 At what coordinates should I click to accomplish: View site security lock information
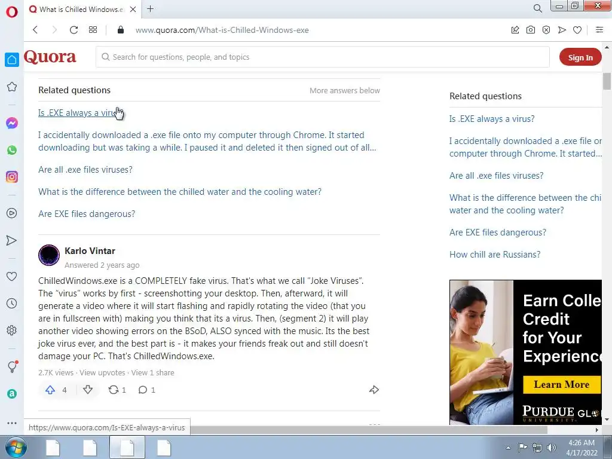[121, 30]
